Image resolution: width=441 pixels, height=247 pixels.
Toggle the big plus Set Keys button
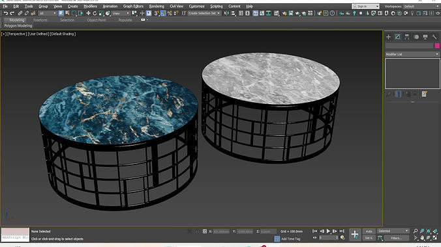(x=355, y=235)
